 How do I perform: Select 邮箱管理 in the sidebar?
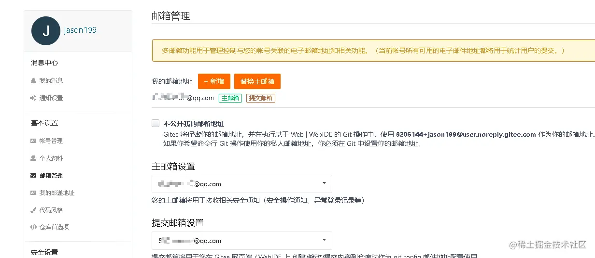click(x=51, y=176)
